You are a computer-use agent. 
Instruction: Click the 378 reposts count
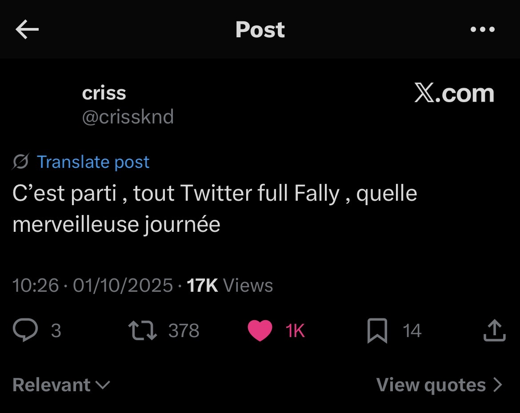[184, 331]
